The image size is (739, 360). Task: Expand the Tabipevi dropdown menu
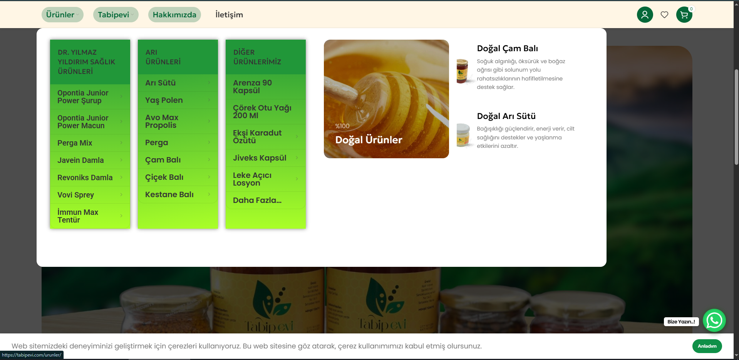[115, 15]
